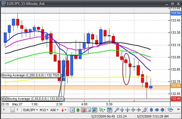
Task: Toggle the crosshair cursor icon
Action: [x=89, y=110]
